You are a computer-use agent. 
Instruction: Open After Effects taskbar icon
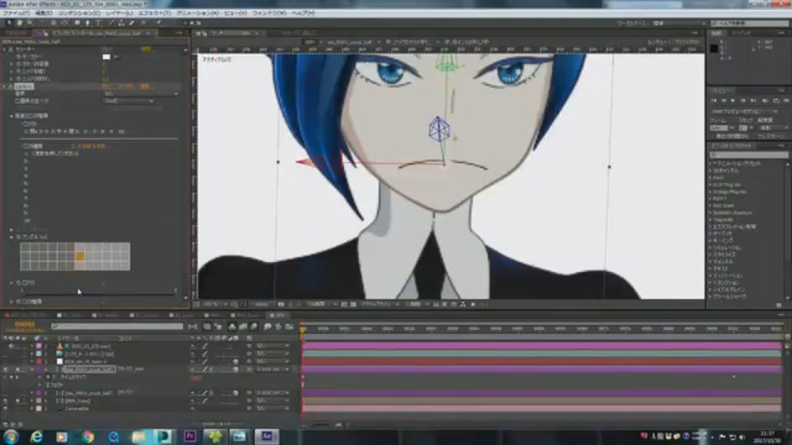coord(266,436)
